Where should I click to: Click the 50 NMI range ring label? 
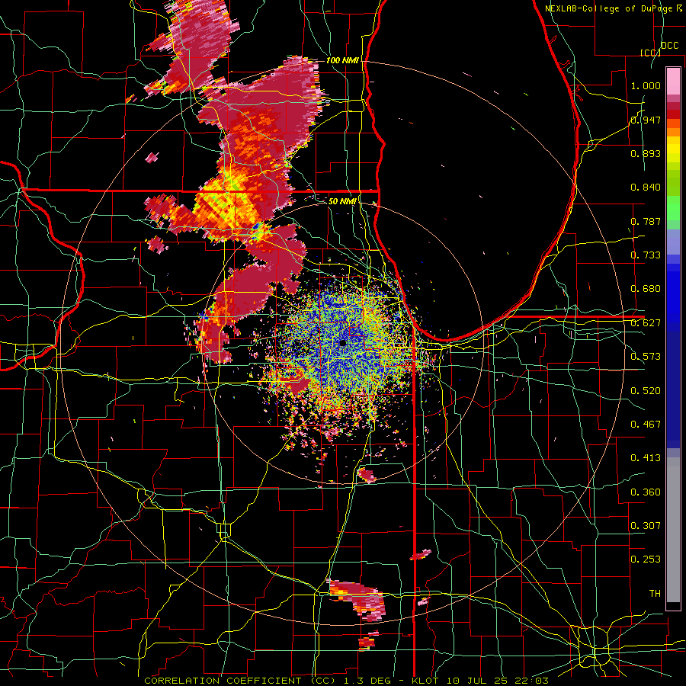tap(342, 201)
